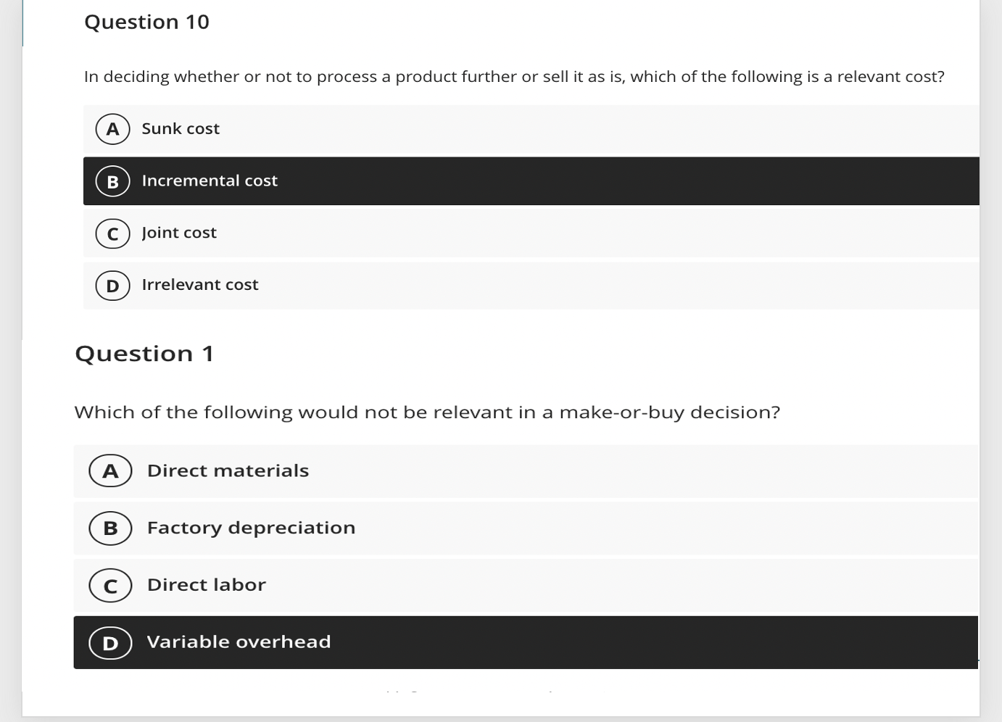Click the partially visible text below Variable overhead
Screen dimensions: 1002x722
468,694
